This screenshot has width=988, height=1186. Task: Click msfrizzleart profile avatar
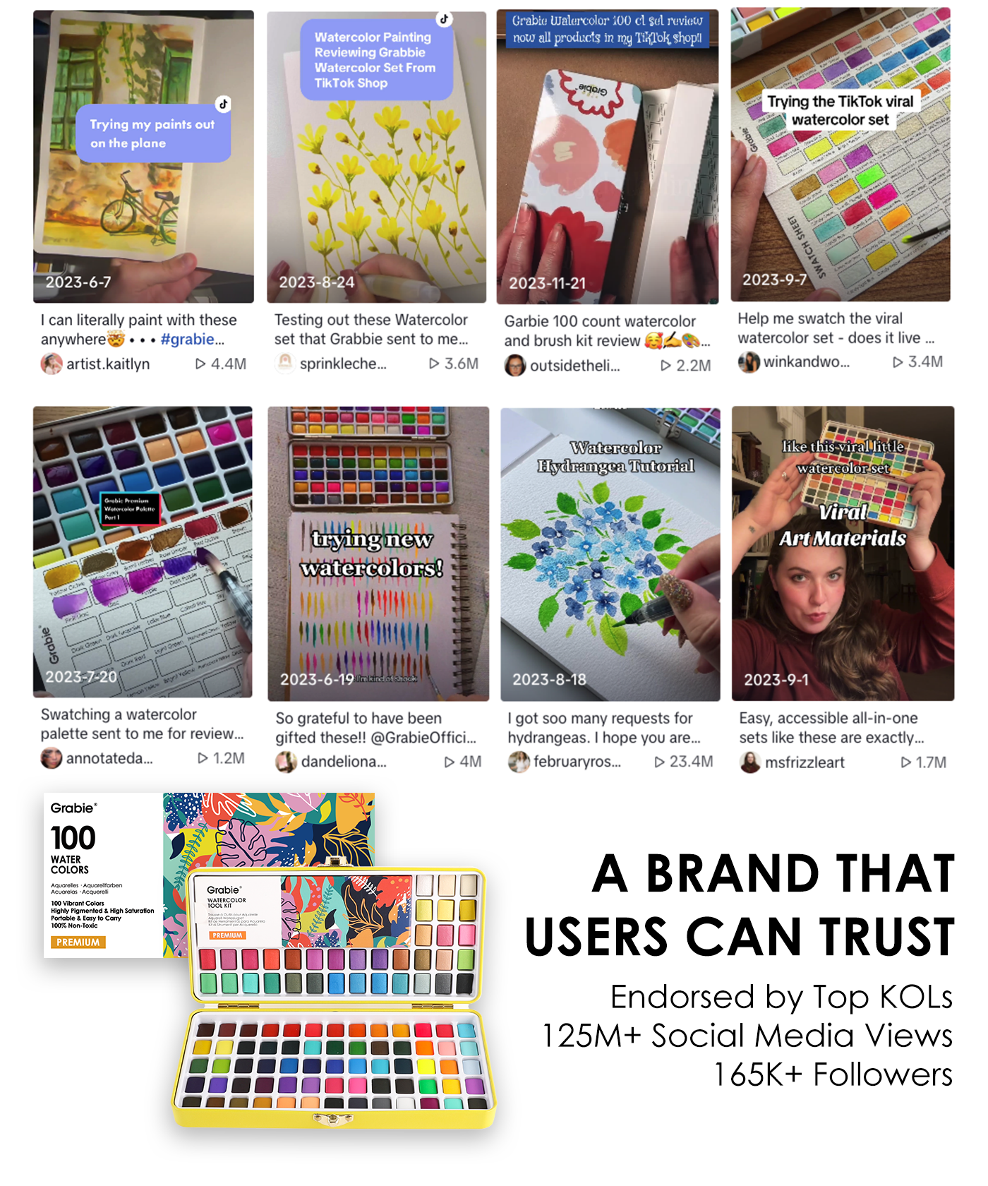point(750,762)
